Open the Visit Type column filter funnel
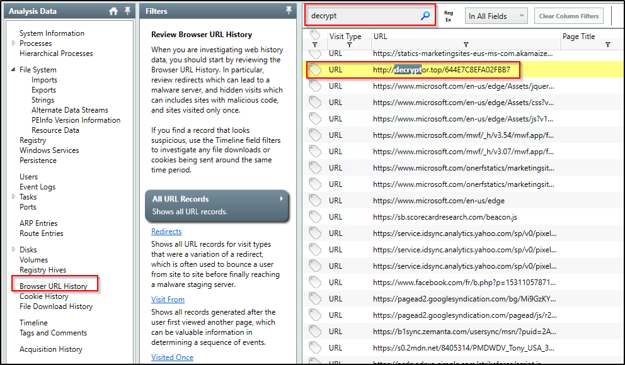The image size is (625, 365). 350,45
